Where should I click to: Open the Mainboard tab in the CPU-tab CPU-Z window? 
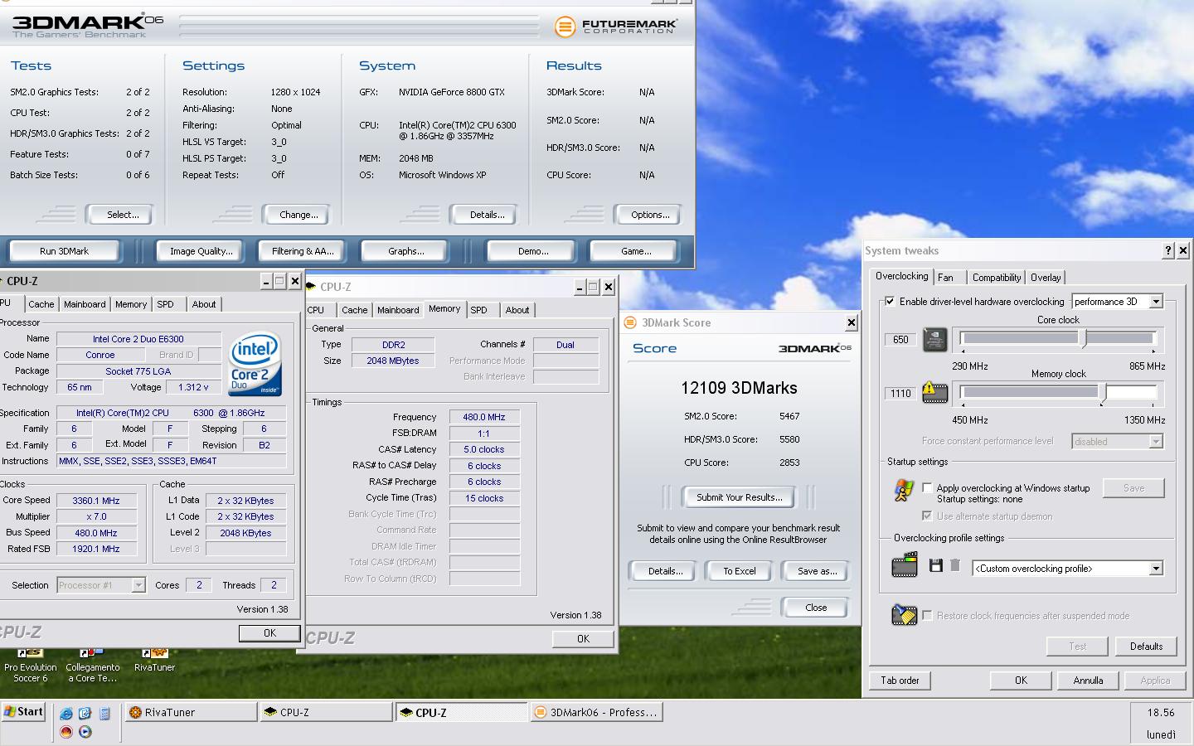pos(85,304)
